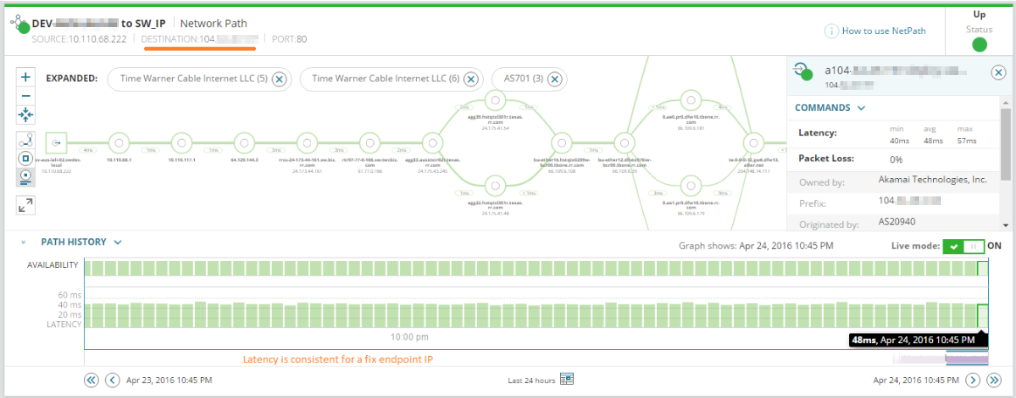Image resolution: width=1016 pixels, height=398 pixels.
Task: Click the fit-to-screen collapse arrows icon
Action: point(26,115)
